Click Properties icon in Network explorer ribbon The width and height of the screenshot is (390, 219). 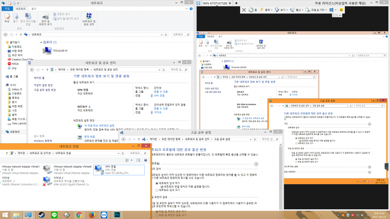(7, 17)
